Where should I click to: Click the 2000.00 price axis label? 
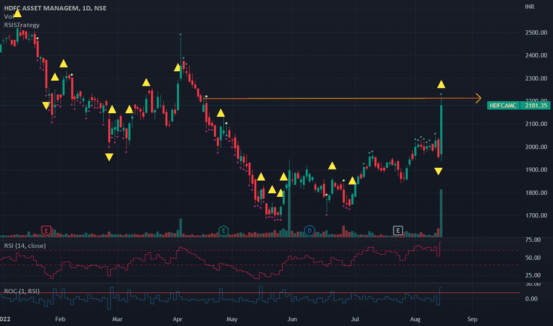(536, 147)
